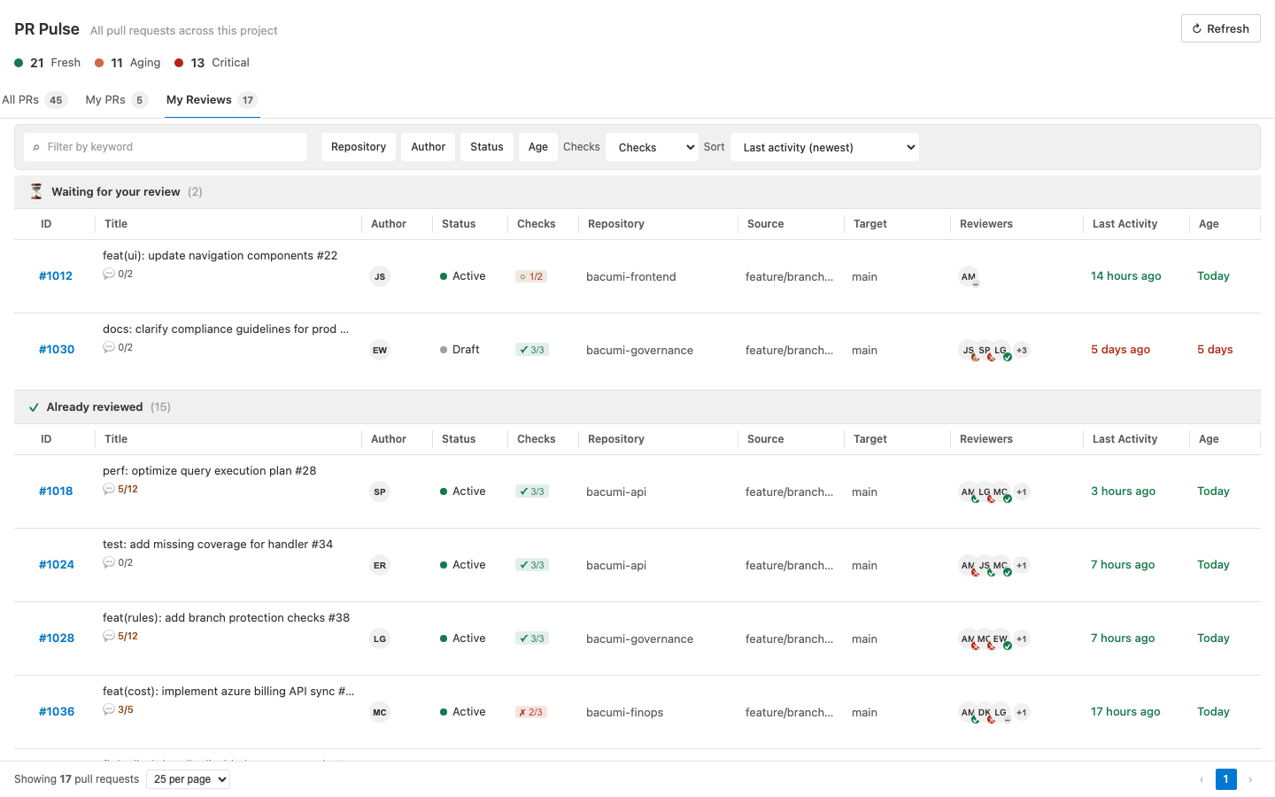
Task: Open the Age filter
Action: [538, 147]
